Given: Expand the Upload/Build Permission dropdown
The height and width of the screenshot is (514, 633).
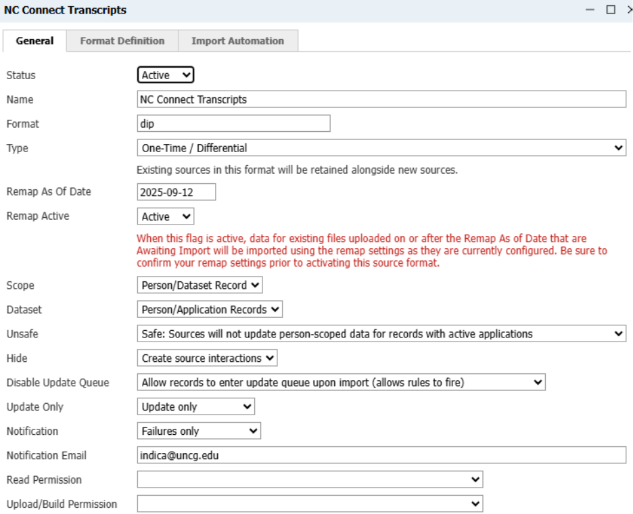Looking at the screenshot, I should 310,503.
